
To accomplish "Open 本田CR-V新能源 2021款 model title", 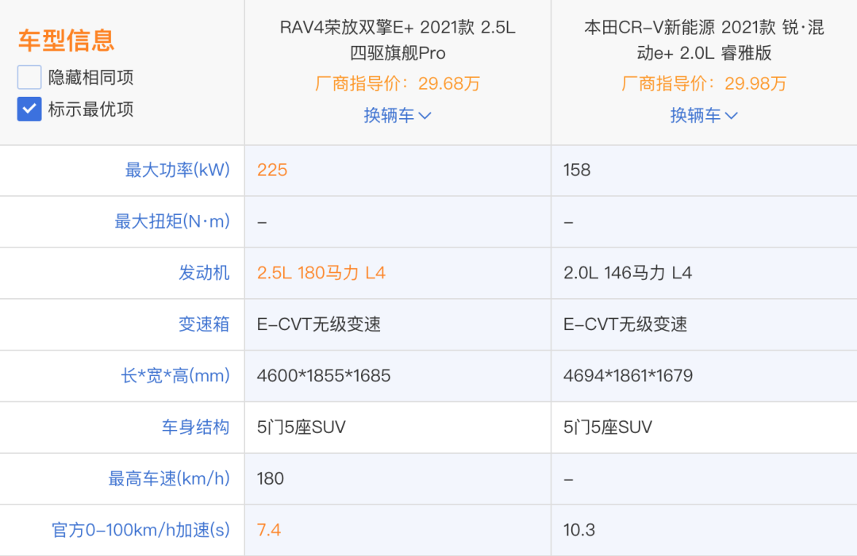I will pyautogui.click(x=704, y=40).
